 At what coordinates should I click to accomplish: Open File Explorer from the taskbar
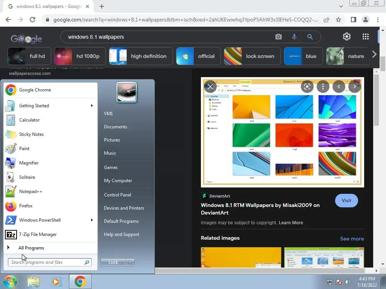(34, 282)
